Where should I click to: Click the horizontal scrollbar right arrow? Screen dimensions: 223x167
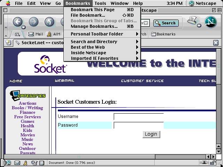(x=213, y=157)
